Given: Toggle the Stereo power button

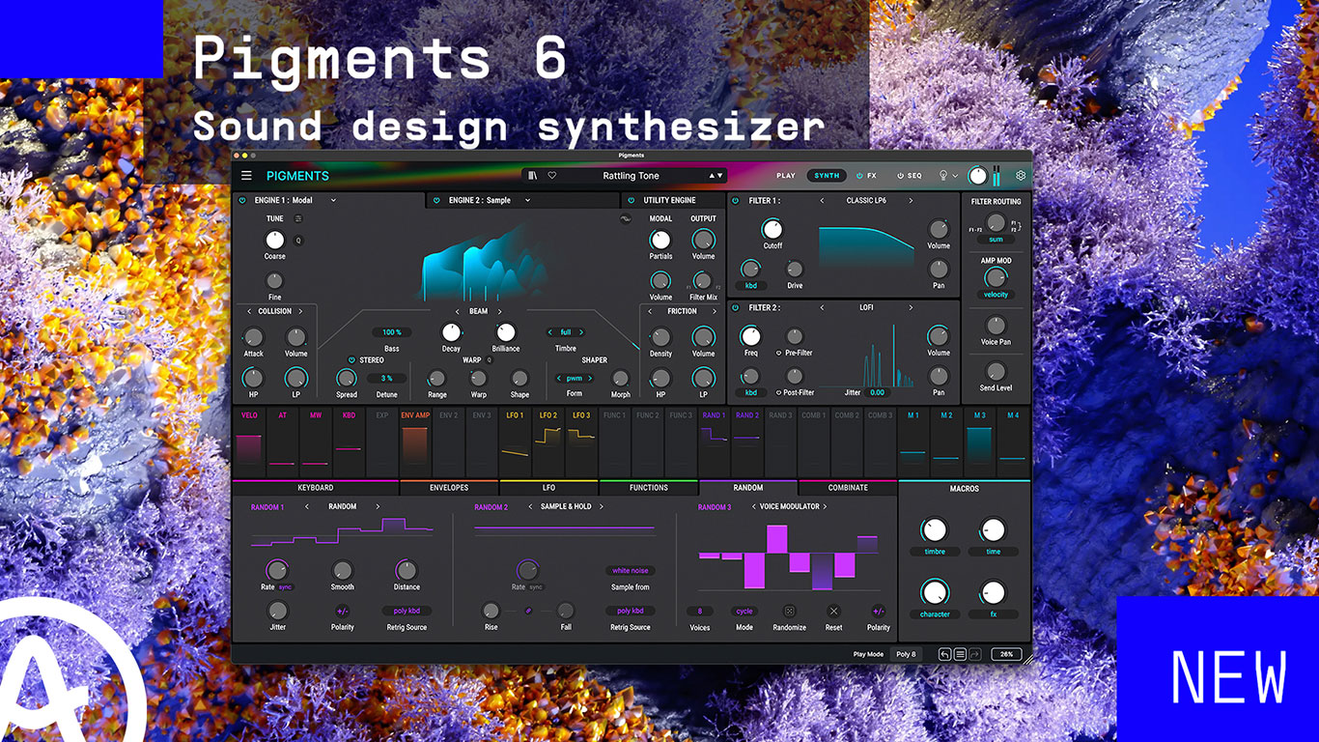Looking at the screenshot, I should [351, 360].
